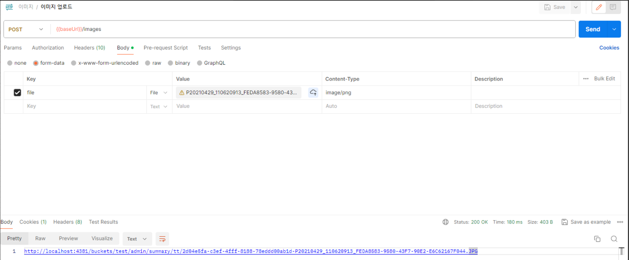Click Save as example
The height and width of the screenshot is (260, 629).
tap(590, 222)
